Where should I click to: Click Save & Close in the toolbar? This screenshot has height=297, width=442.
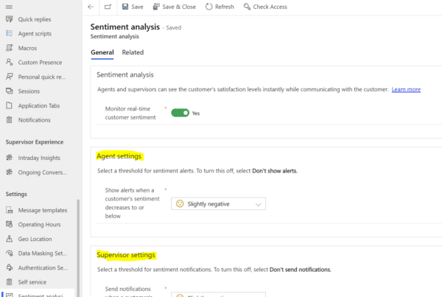[x=175, y=7]
